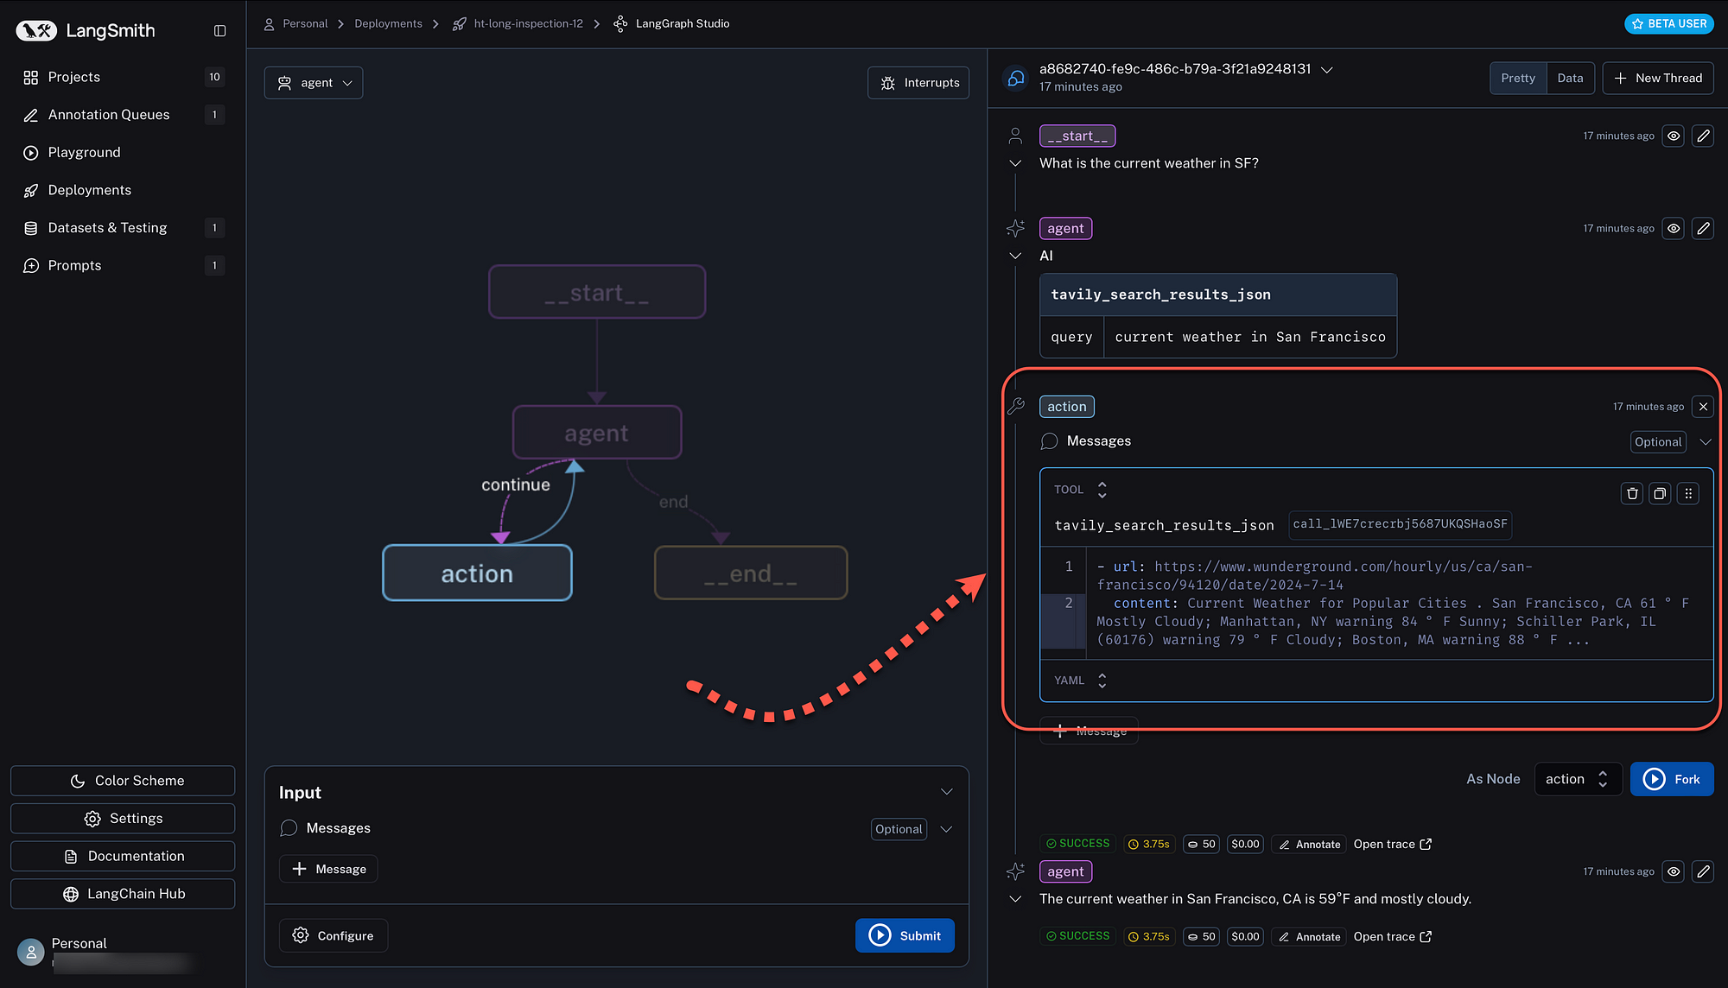Select the action node in the graph

coord(477,573)
